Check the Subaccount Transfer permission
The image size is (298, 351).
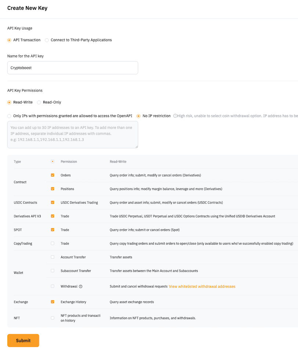[53, 270]
